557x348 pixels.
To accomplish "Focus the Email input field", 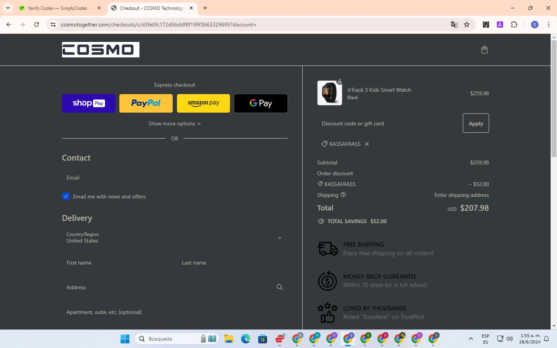I will click(x=175, y=178).
